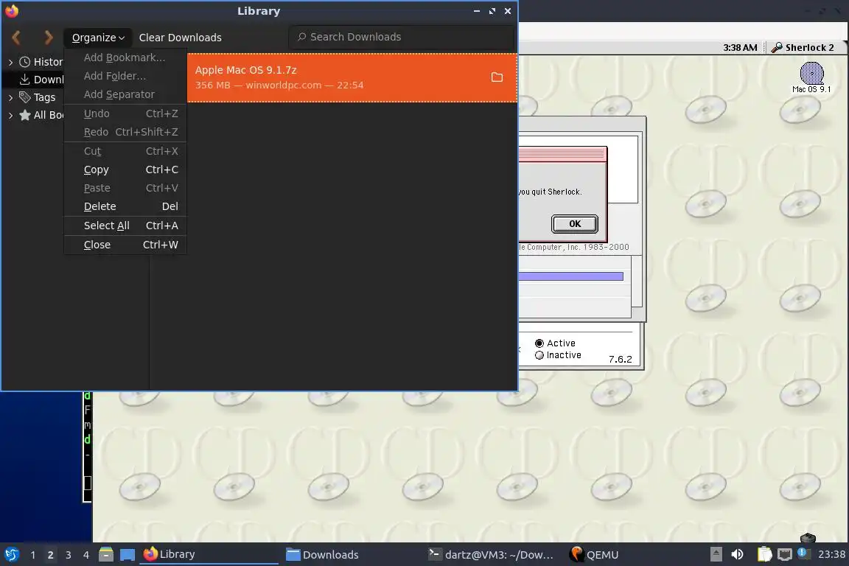Select the Active radio button

pos(539,343)
